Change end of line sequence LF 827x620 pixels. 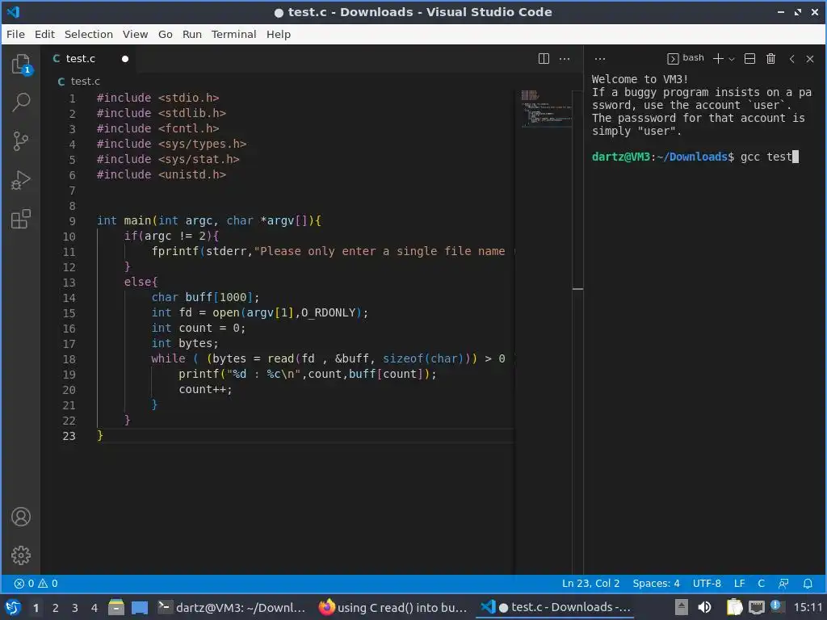pos(740,584)
